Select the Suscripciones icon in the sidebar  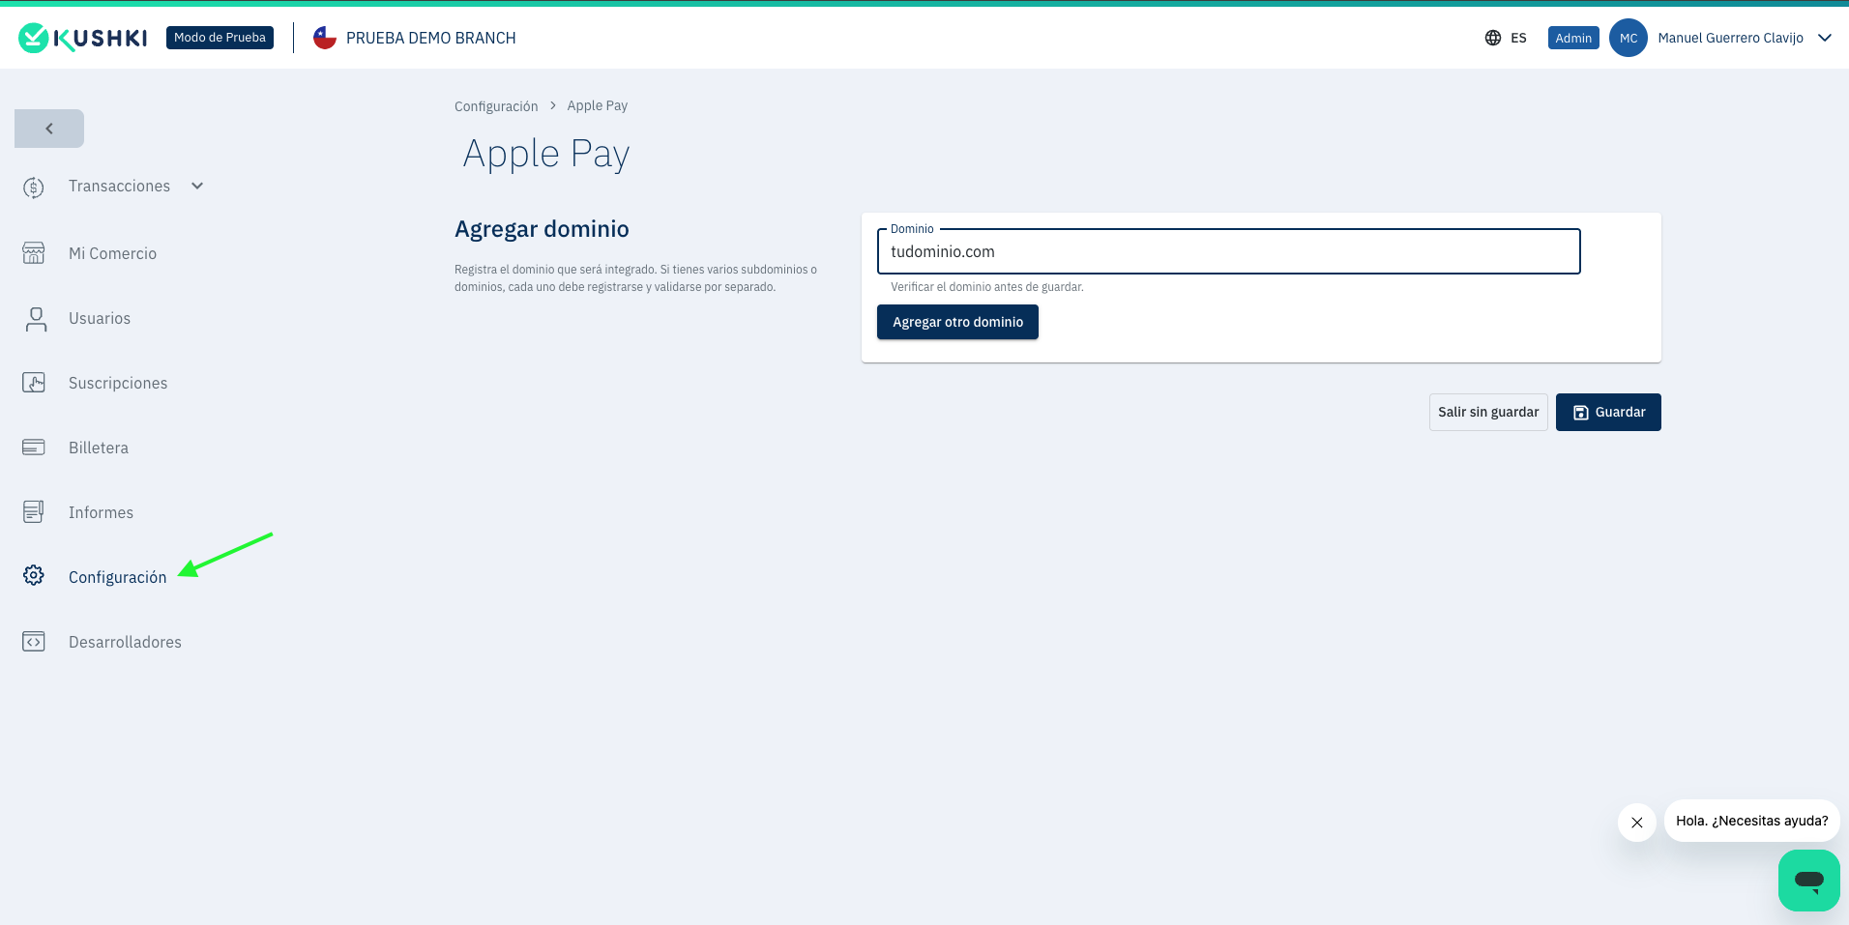(33, 383)
